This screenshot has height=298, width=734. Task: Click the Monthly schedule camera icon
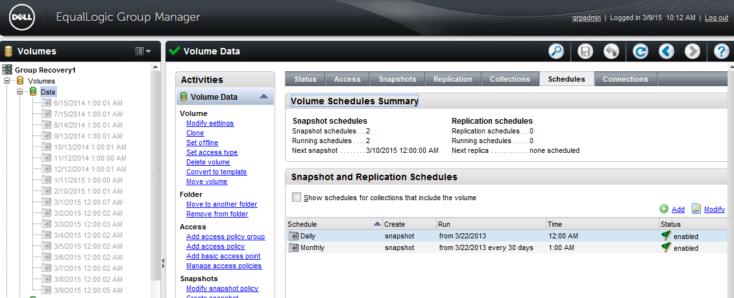(x=293, y=247)
